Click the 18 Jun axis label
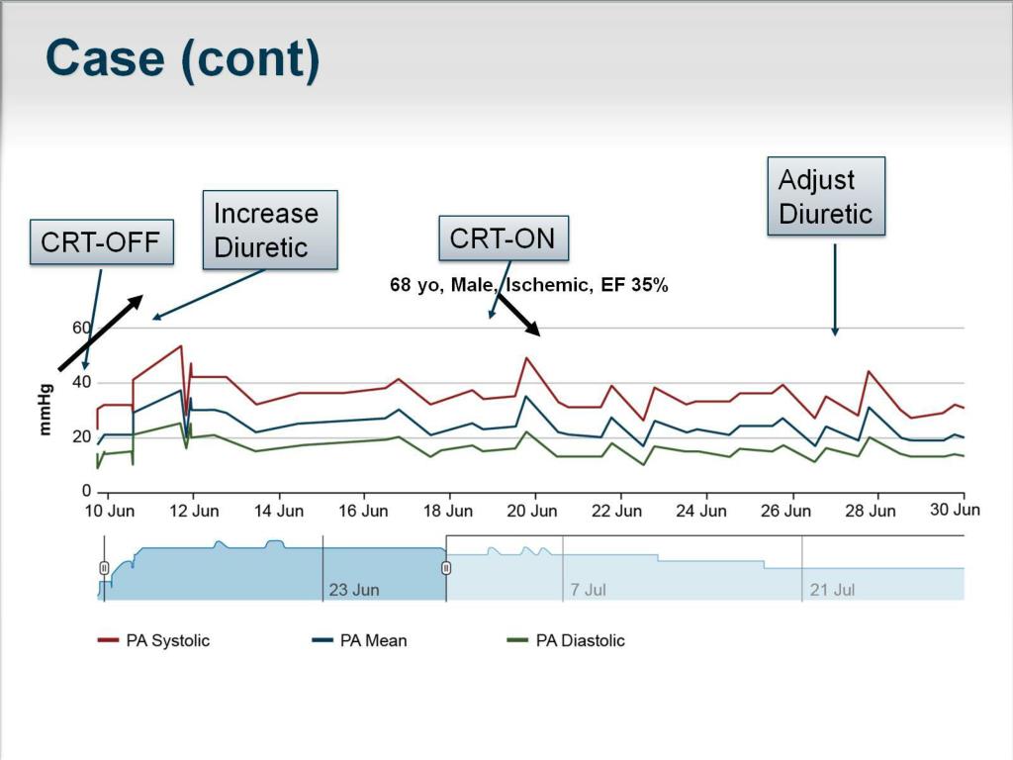Screen dimensions: 1013x760 (x=448, y=512)
